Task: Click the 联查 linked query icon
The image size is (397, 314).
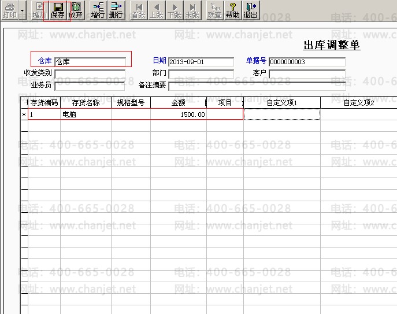Action: coord(215,10)
